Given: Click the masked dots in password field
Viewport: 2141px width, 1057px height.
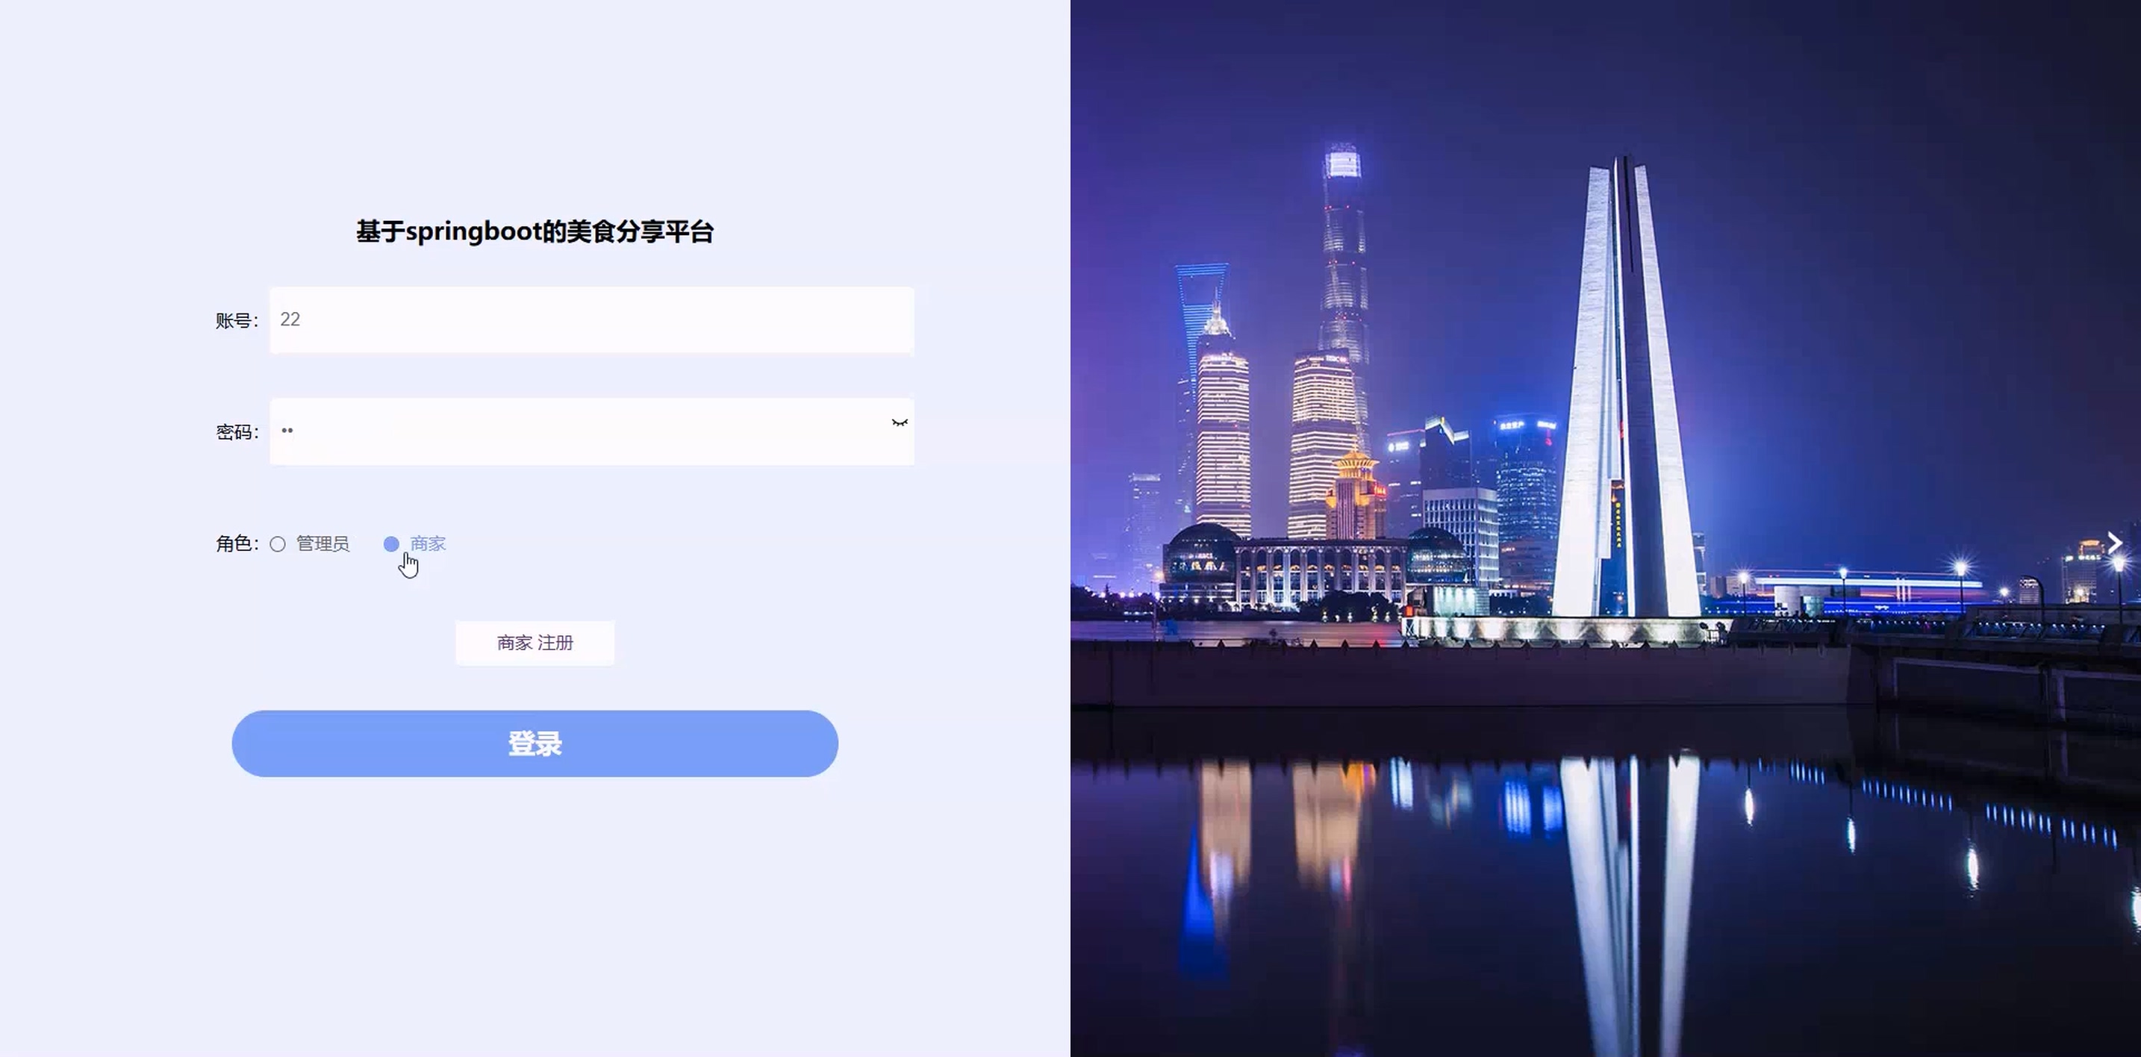Looking at the screenshot, I should (287, 431).
